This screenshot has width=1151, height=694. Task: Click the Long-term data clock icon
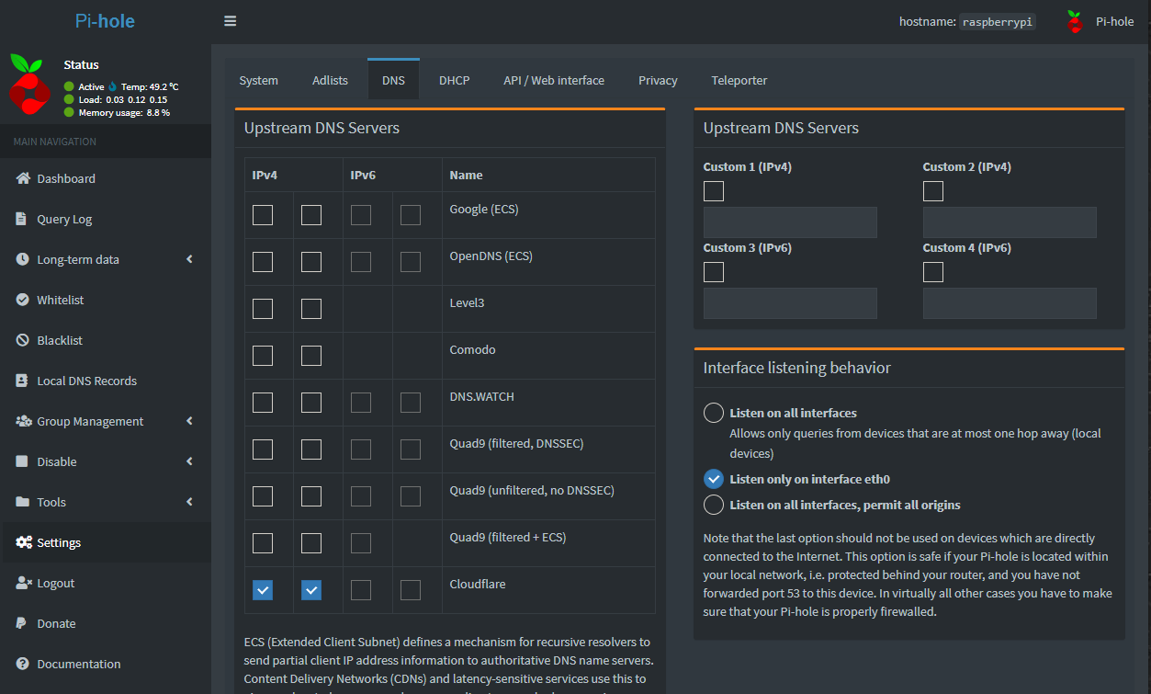click(x=23, y=259)
